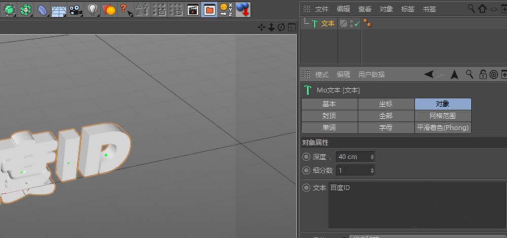Add a light using the light bulb icon

click(93, 10)
